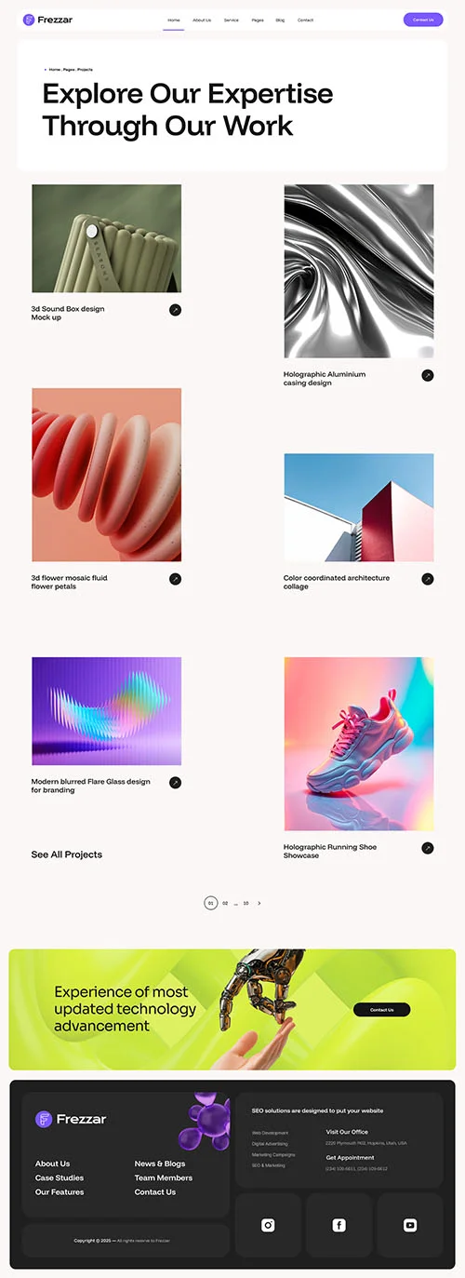Select About Us in top navigation
465x1278 pixels.
coord(202,20)
